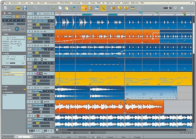
Task: Expand the EQ section
Action: tap(3, 89)
